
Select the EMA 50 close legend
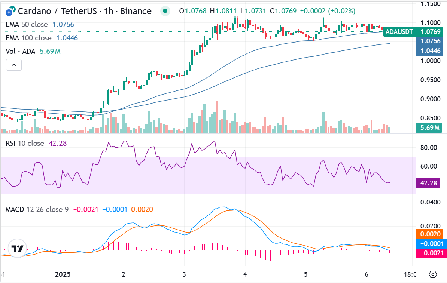pyautogui.click(x=27, y=24)
